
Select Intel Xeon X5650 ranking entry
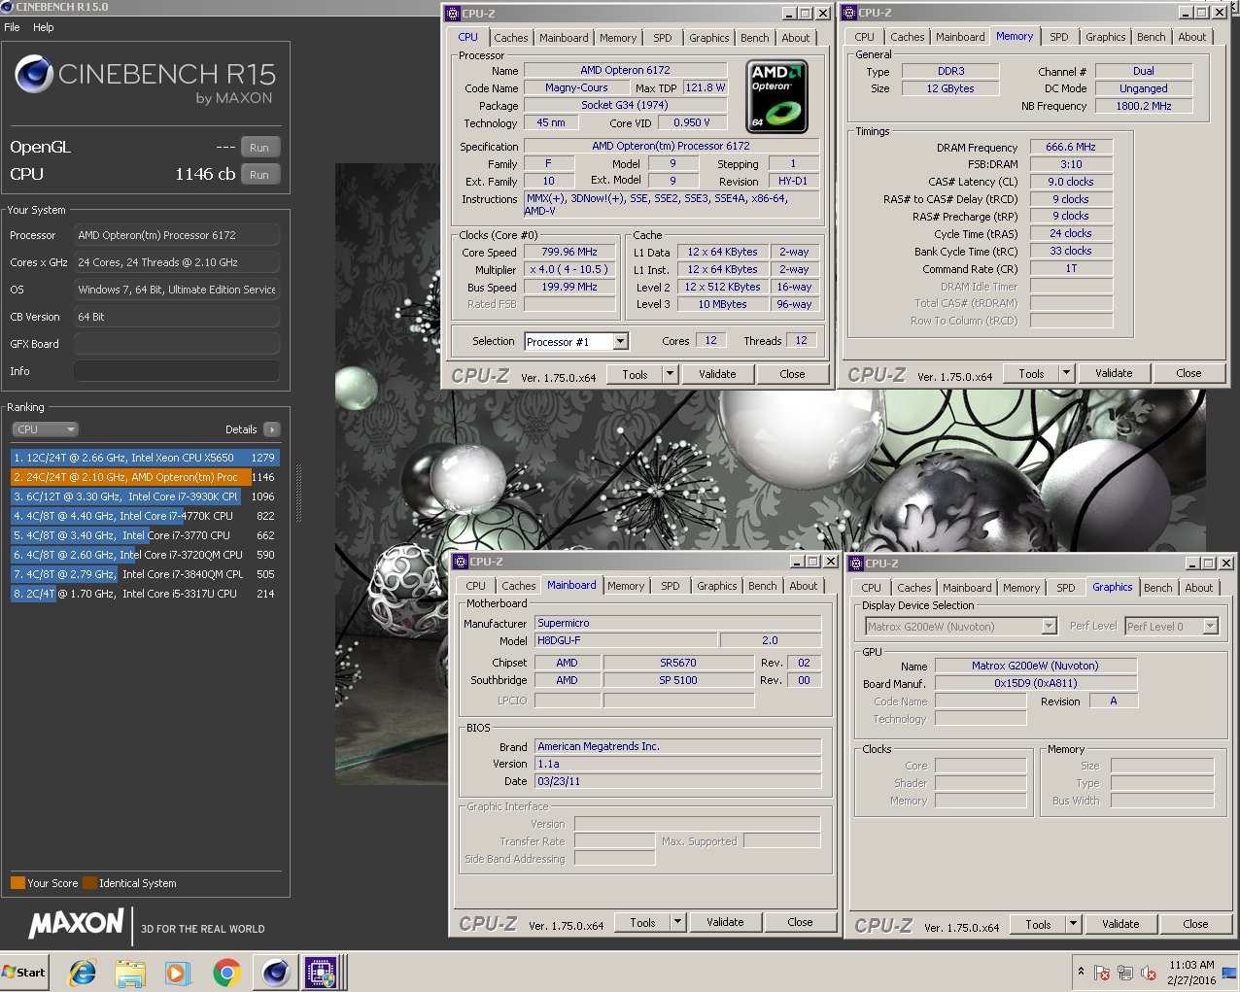tap(145, 458)
